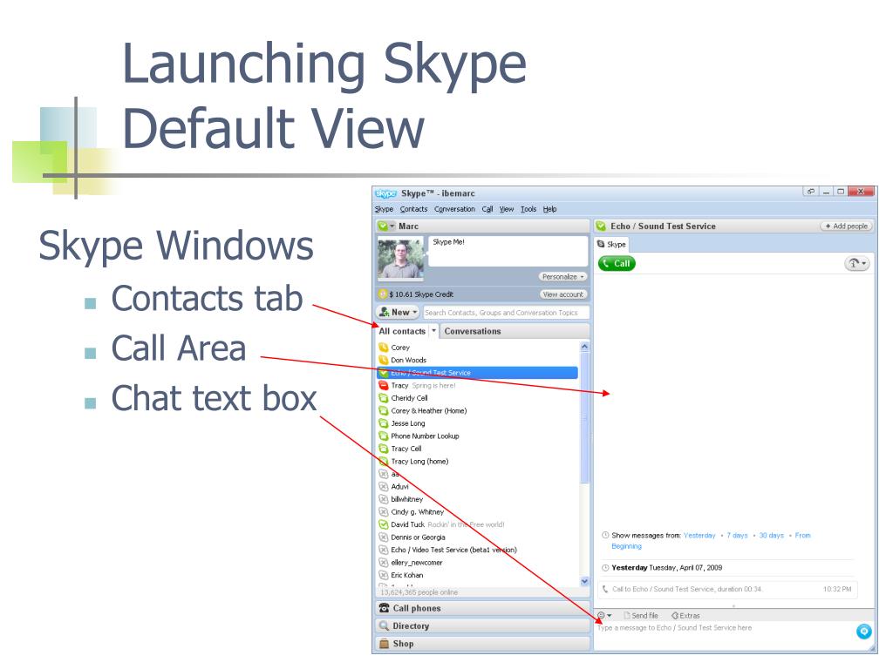893x669 pixels.
Task: Select the Corey & Heather (Home) contact
Action: 428,411
